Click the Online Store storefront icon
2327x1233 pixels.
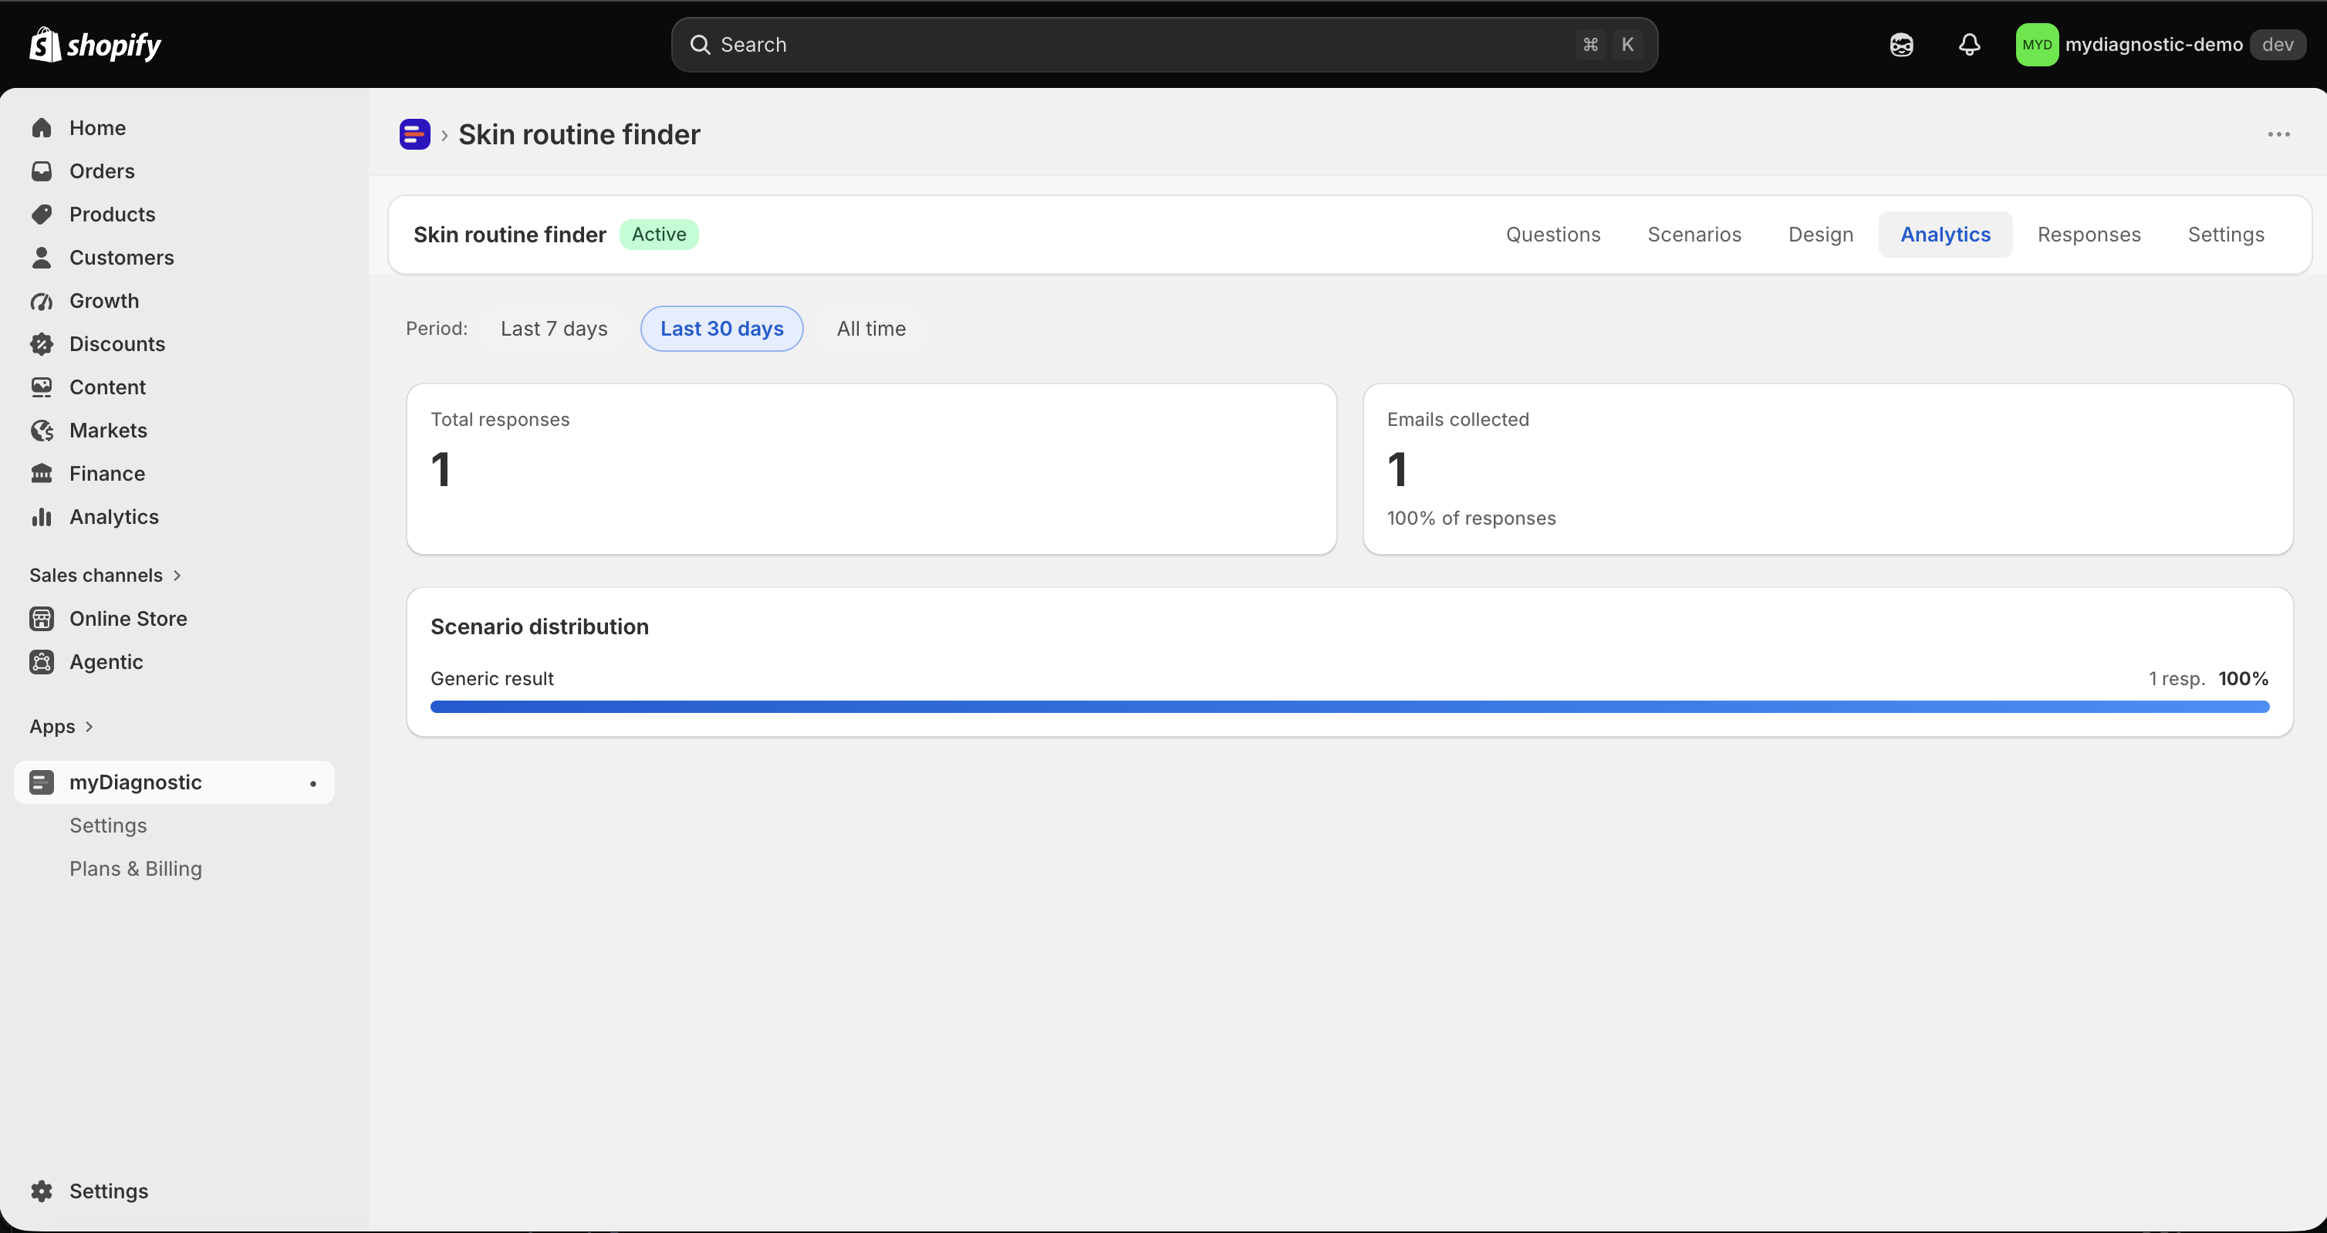(42, 619)
